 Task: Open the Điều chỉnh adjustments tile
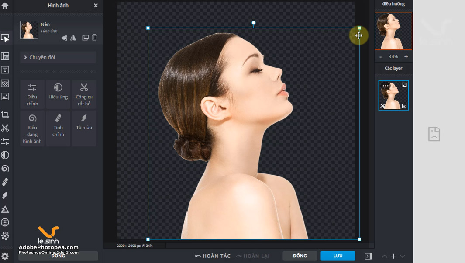pyautogui.click(x=32, y=94)
